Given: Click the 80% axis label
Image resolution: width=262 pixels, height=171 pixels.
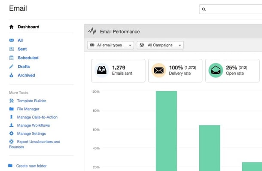Looking at the screenshot, I should (x=96, y=110).
